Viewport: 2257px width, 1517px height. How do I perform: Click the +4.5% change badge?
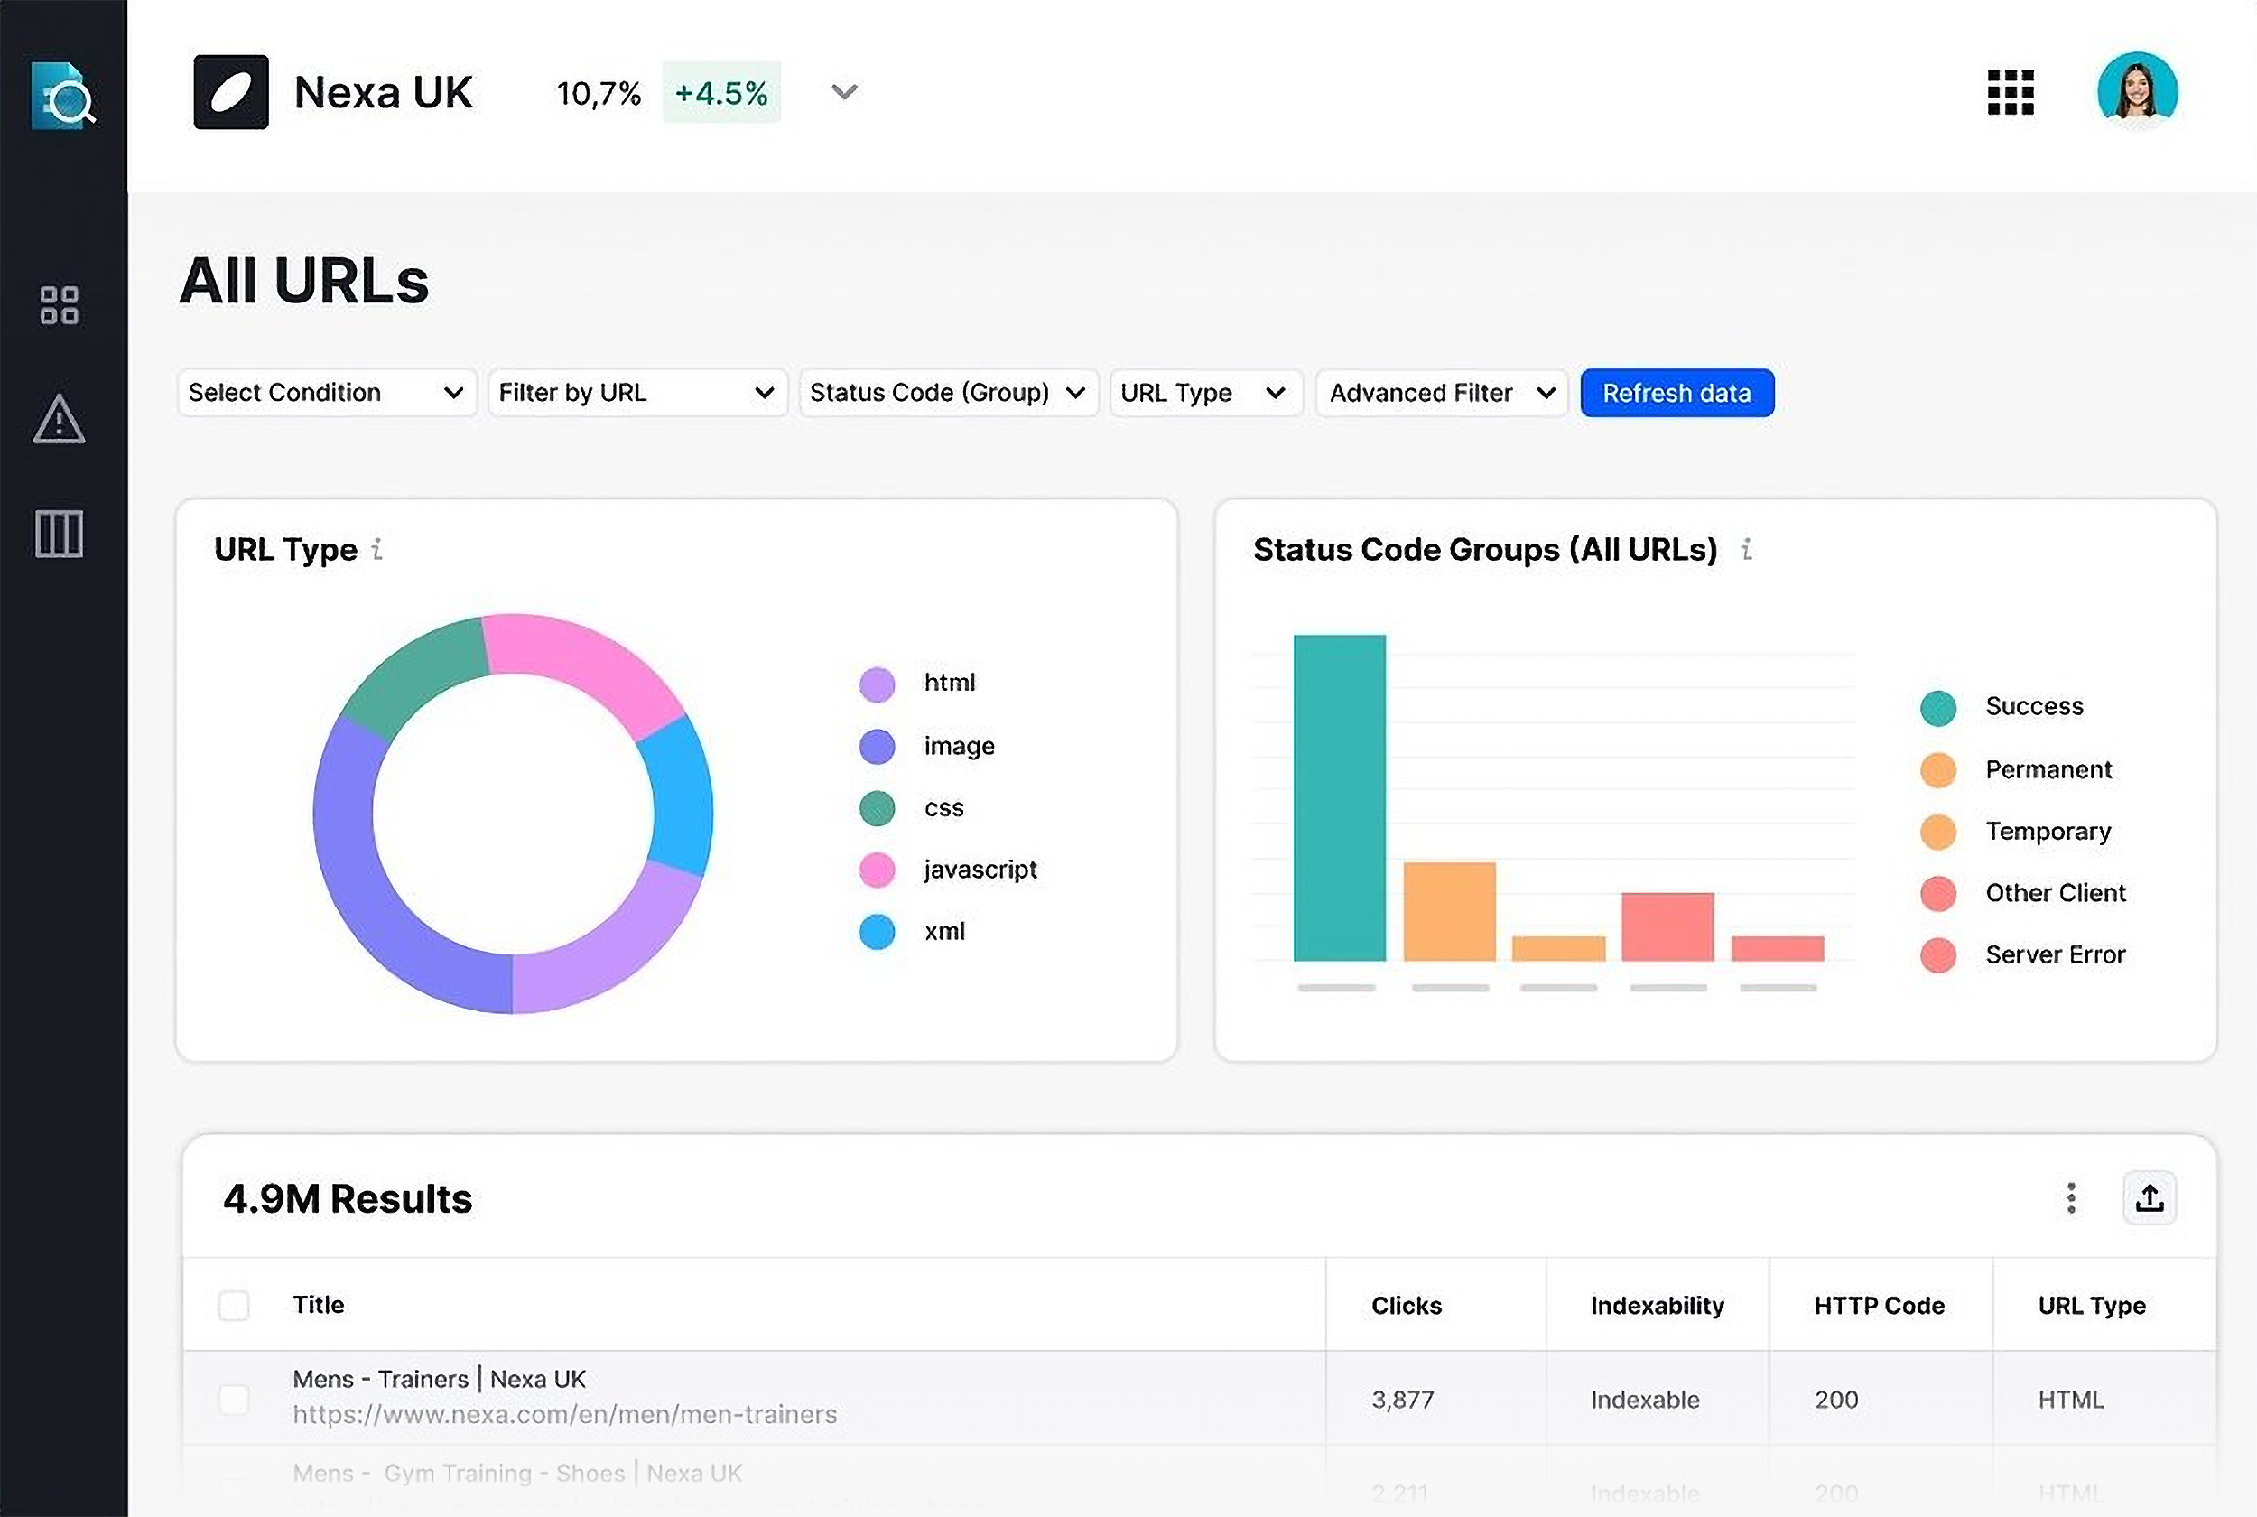tap(721, 92)
